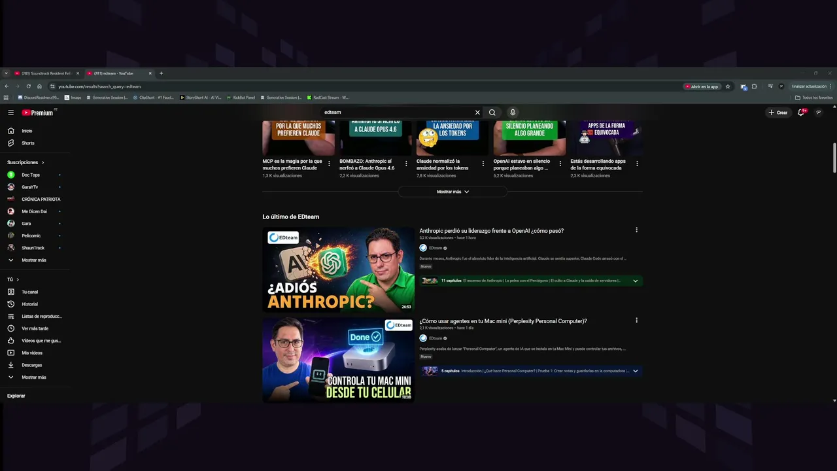Reload the page with the refresh icon

tap(28, 86)
